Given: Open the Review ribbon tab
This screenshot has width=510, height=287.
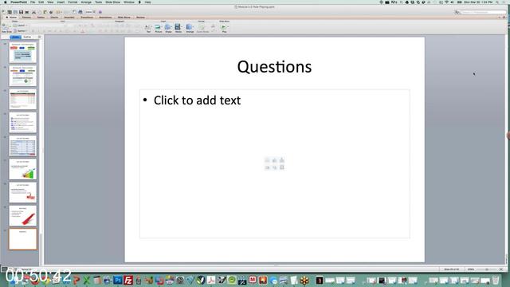Looking at the screenshot, I should [140, 18].
